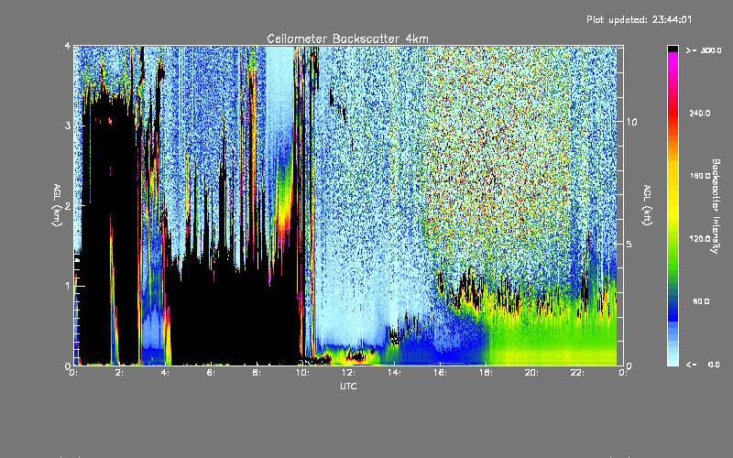Click the '240.0' colorbar tick label
The image size is (733, 458).
point(700,113)
